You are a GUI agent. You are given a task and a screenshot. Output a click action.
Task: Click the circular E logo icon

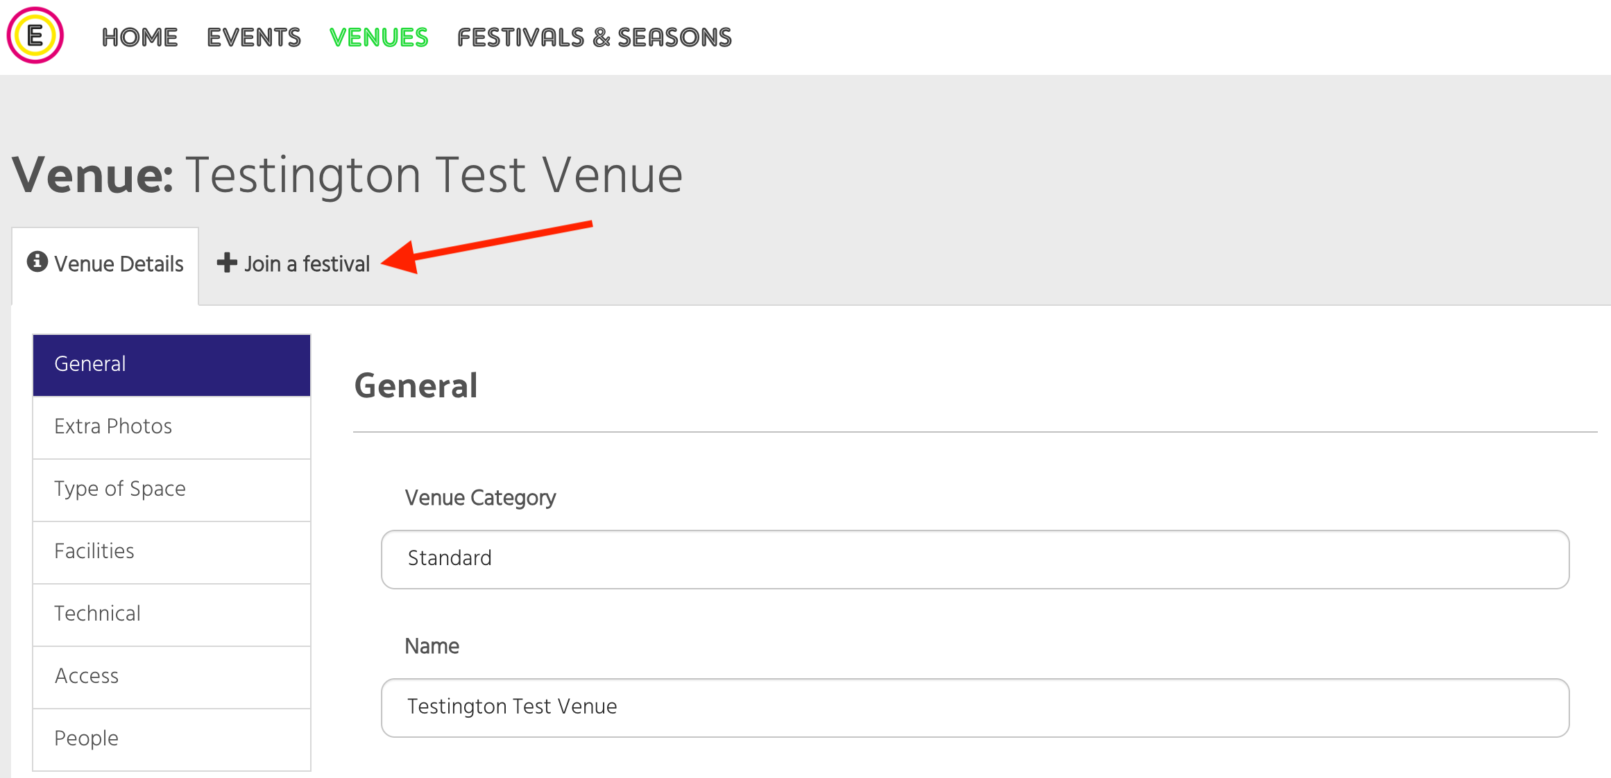click(x=35, y=35)
